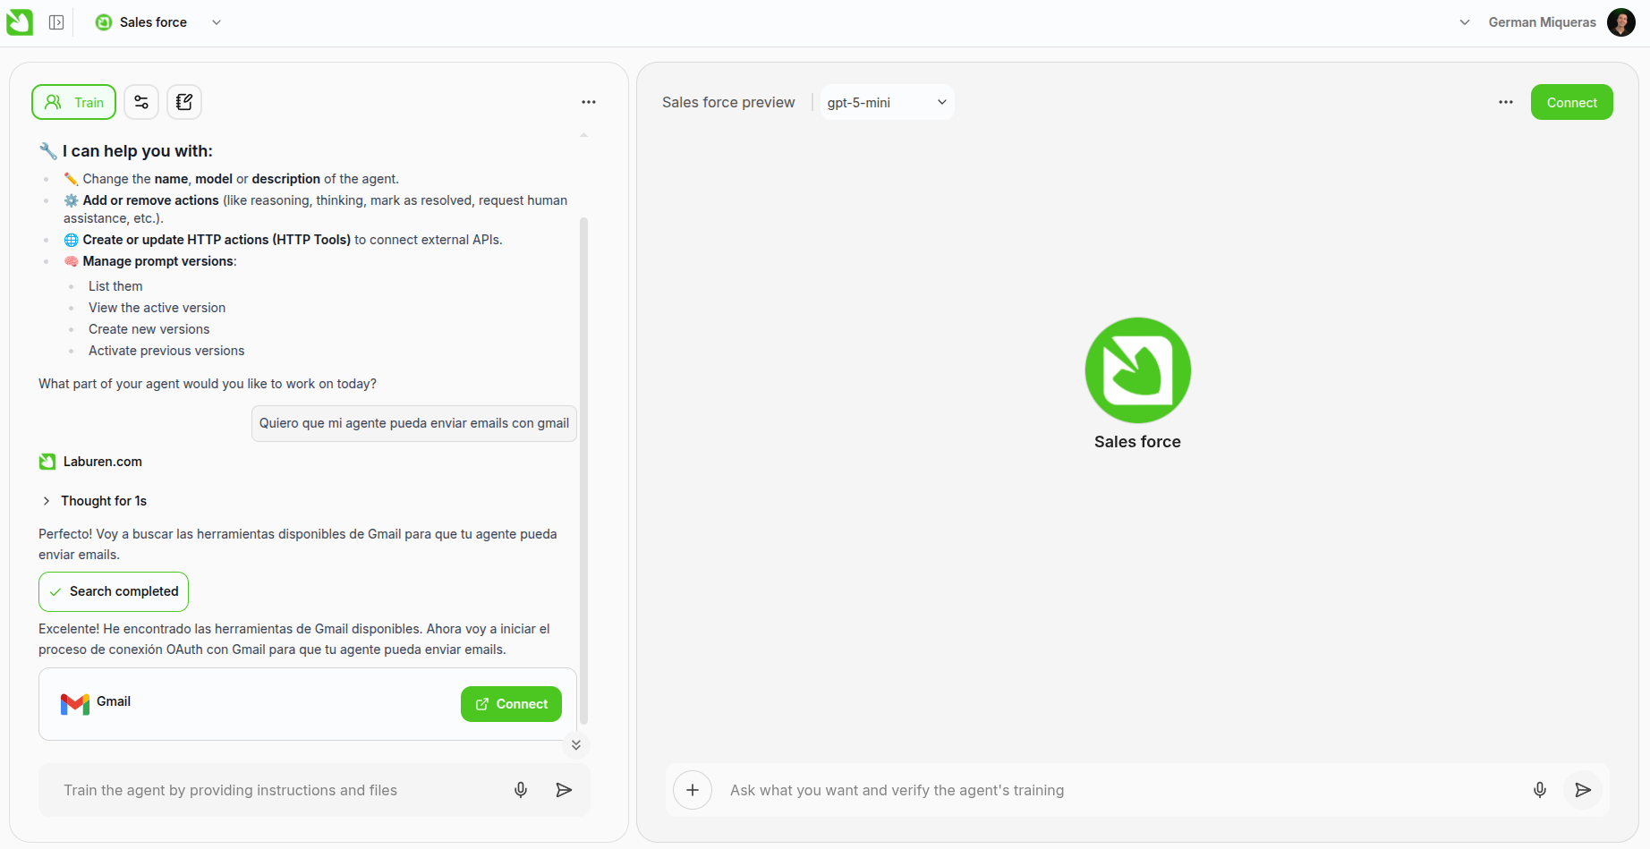Click the Gmail logo in the card
The width and height of the screenshot is (1650, 849).
pos(75,704)
